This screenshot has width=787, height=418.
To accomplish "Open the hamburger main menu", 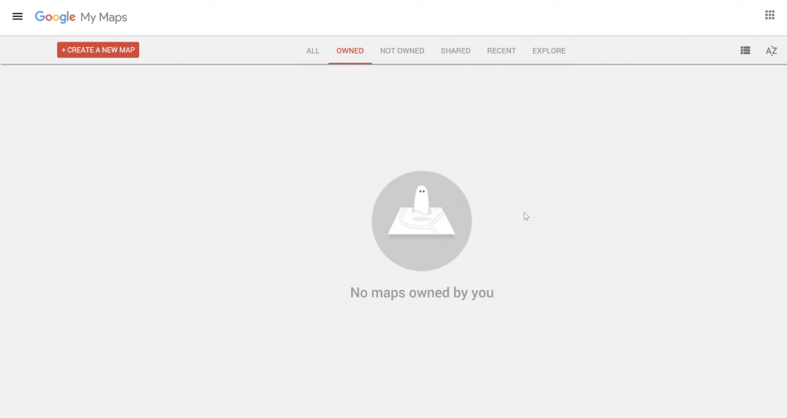I will pos(18,16).
